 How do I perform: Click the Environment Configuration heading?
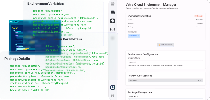(x=143, y=54)
